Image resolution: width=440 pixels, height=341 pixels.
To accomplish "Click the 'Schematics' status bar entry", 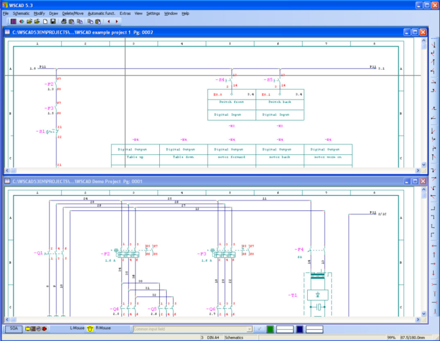I will 234,337.
